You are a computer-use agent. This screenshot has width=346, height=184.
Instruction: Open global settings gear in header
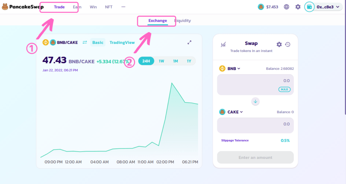tap(298, 7)
